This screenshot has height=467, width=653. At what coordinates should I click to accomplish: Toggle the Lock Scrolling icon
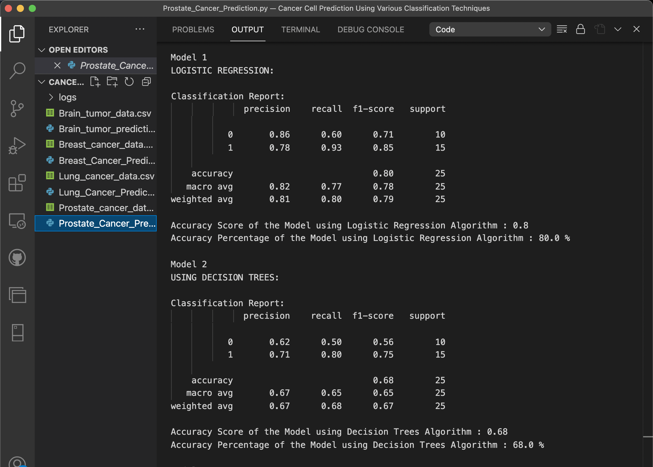pos(581,29)
